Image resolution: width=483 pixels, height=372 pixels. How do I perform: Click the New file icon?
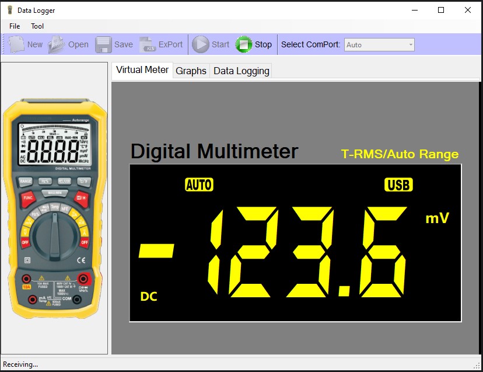coord(16,44)
